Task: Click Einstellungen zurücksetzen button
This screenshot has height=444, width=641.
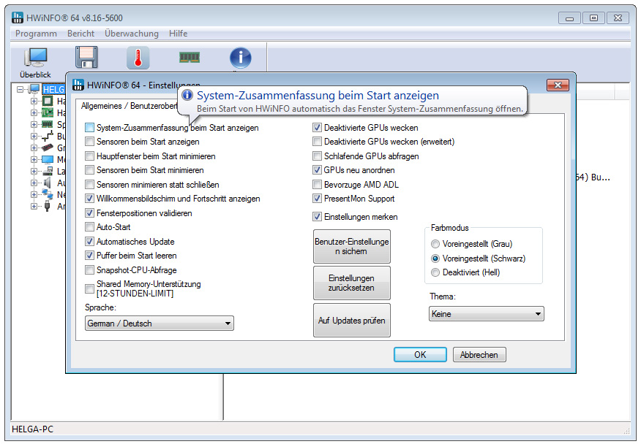Action: click(351, 283)
